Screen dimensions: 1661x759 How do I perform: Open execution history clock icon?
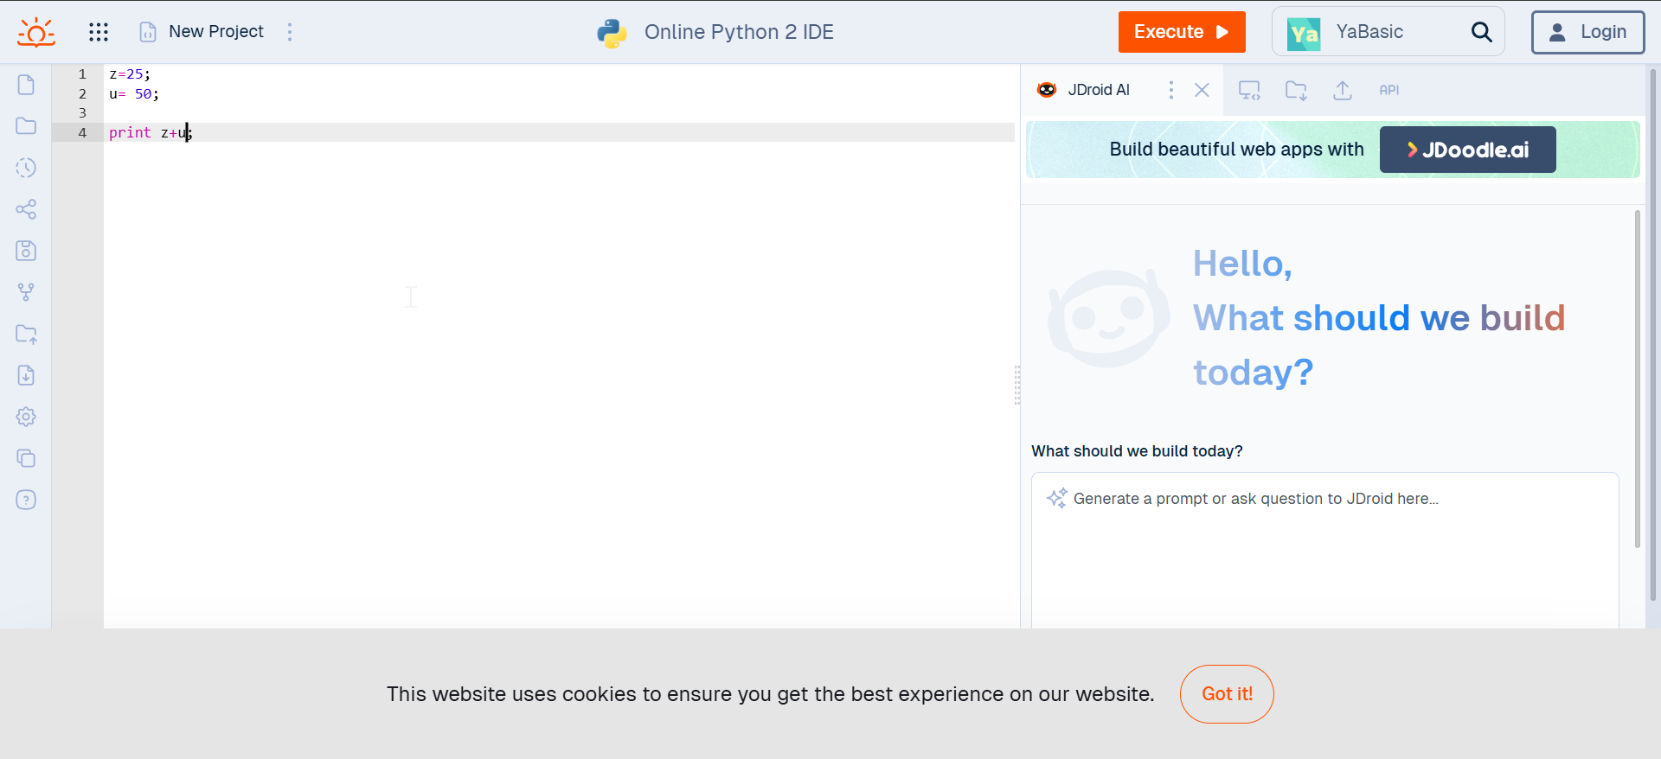coord(26,168)
